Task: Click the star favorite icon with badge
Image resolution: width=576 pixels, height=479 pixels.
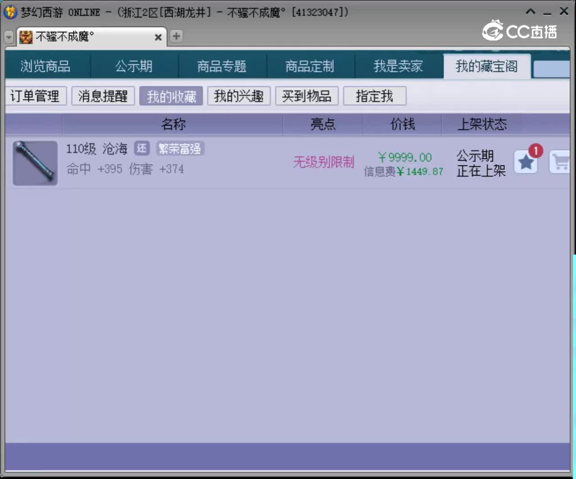Action: (526, 162)
